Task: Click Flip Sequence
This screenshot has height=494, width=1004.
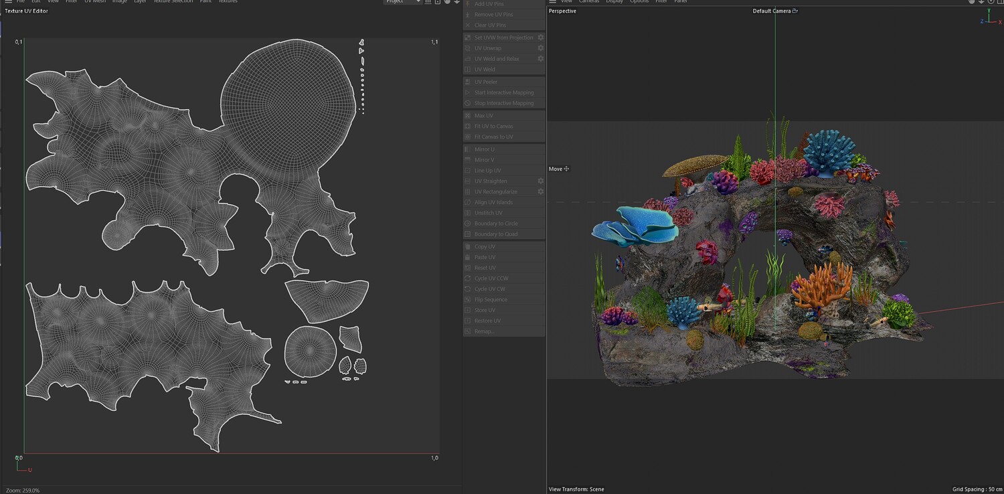Action: pos(504,300)
